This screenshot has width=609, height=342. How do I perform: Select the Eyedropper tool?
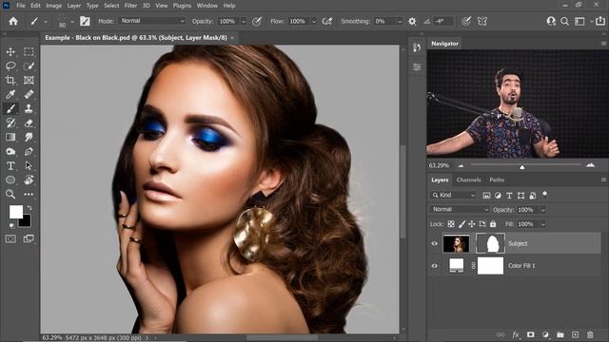point(10,94)
